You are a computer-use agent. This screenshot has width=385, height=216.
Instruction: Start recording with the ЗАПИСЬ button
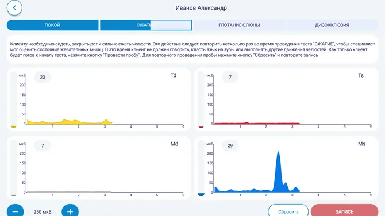pyautogui.click(x=344, y=211)
